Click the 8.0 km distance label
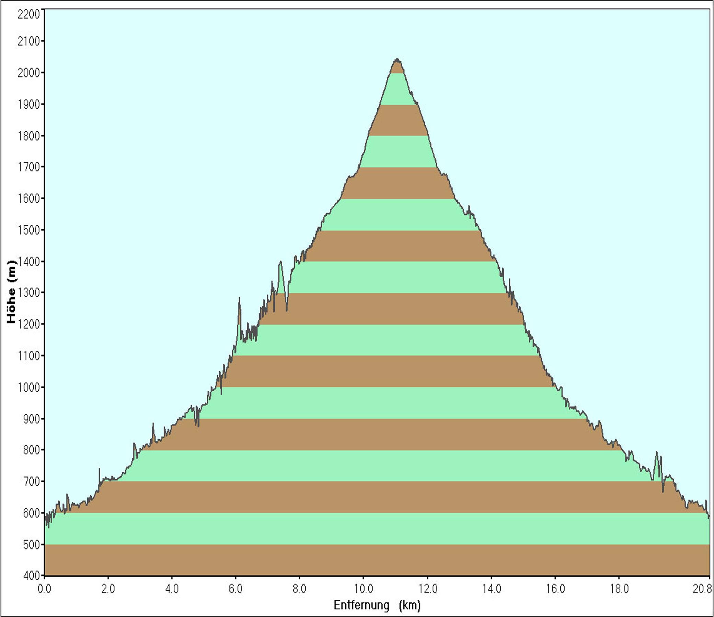 [x=299, y=589]
